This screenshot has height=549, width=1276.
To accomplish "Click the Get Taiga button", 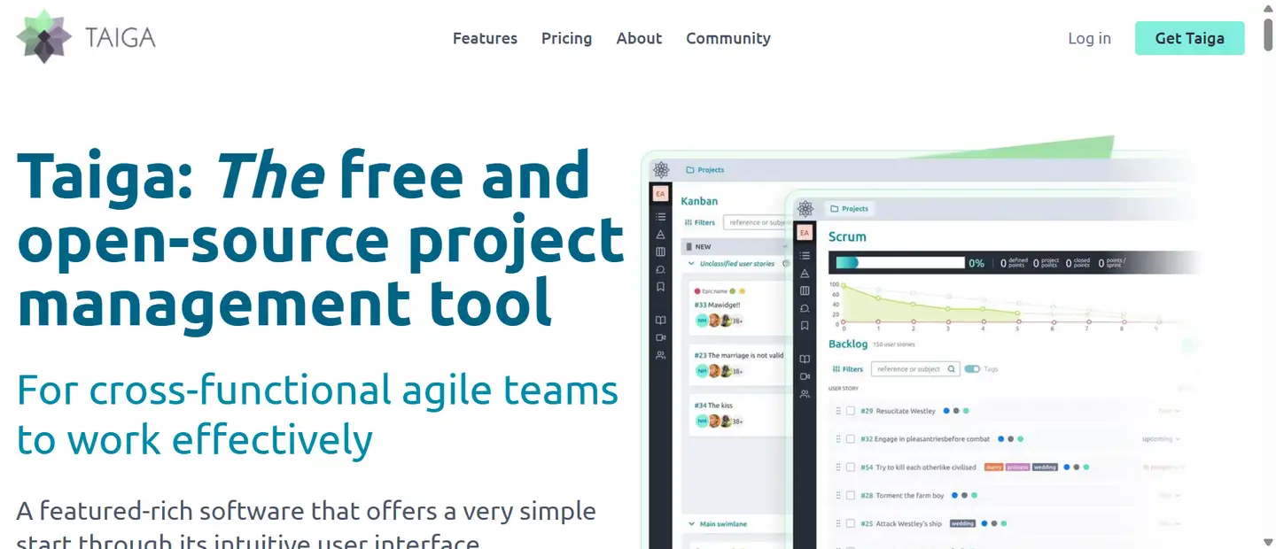I will (x=1189, y=38).
